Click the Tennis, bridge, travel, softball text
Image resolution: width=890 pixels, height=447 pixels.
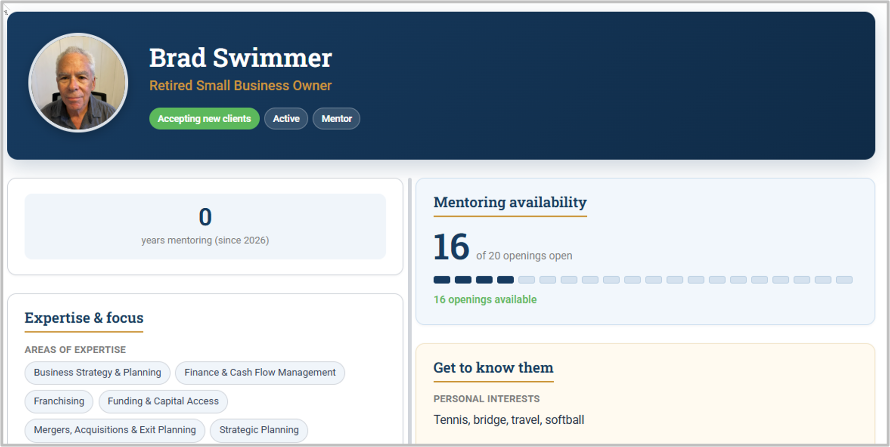509,420
